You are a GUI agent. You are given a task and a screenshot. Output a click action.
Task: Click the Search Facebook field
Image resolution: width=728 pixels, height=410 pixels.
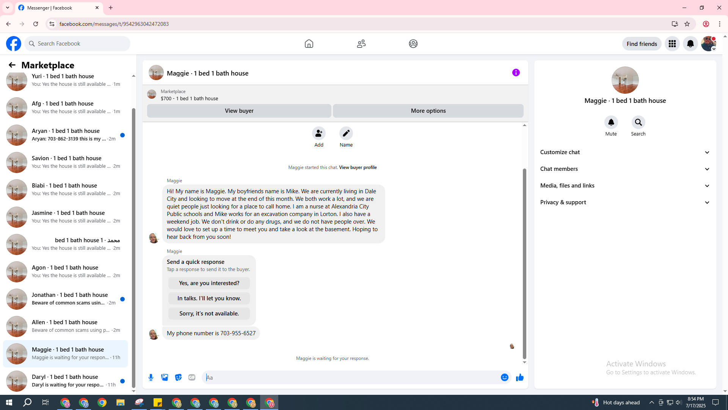click(78, 44)
